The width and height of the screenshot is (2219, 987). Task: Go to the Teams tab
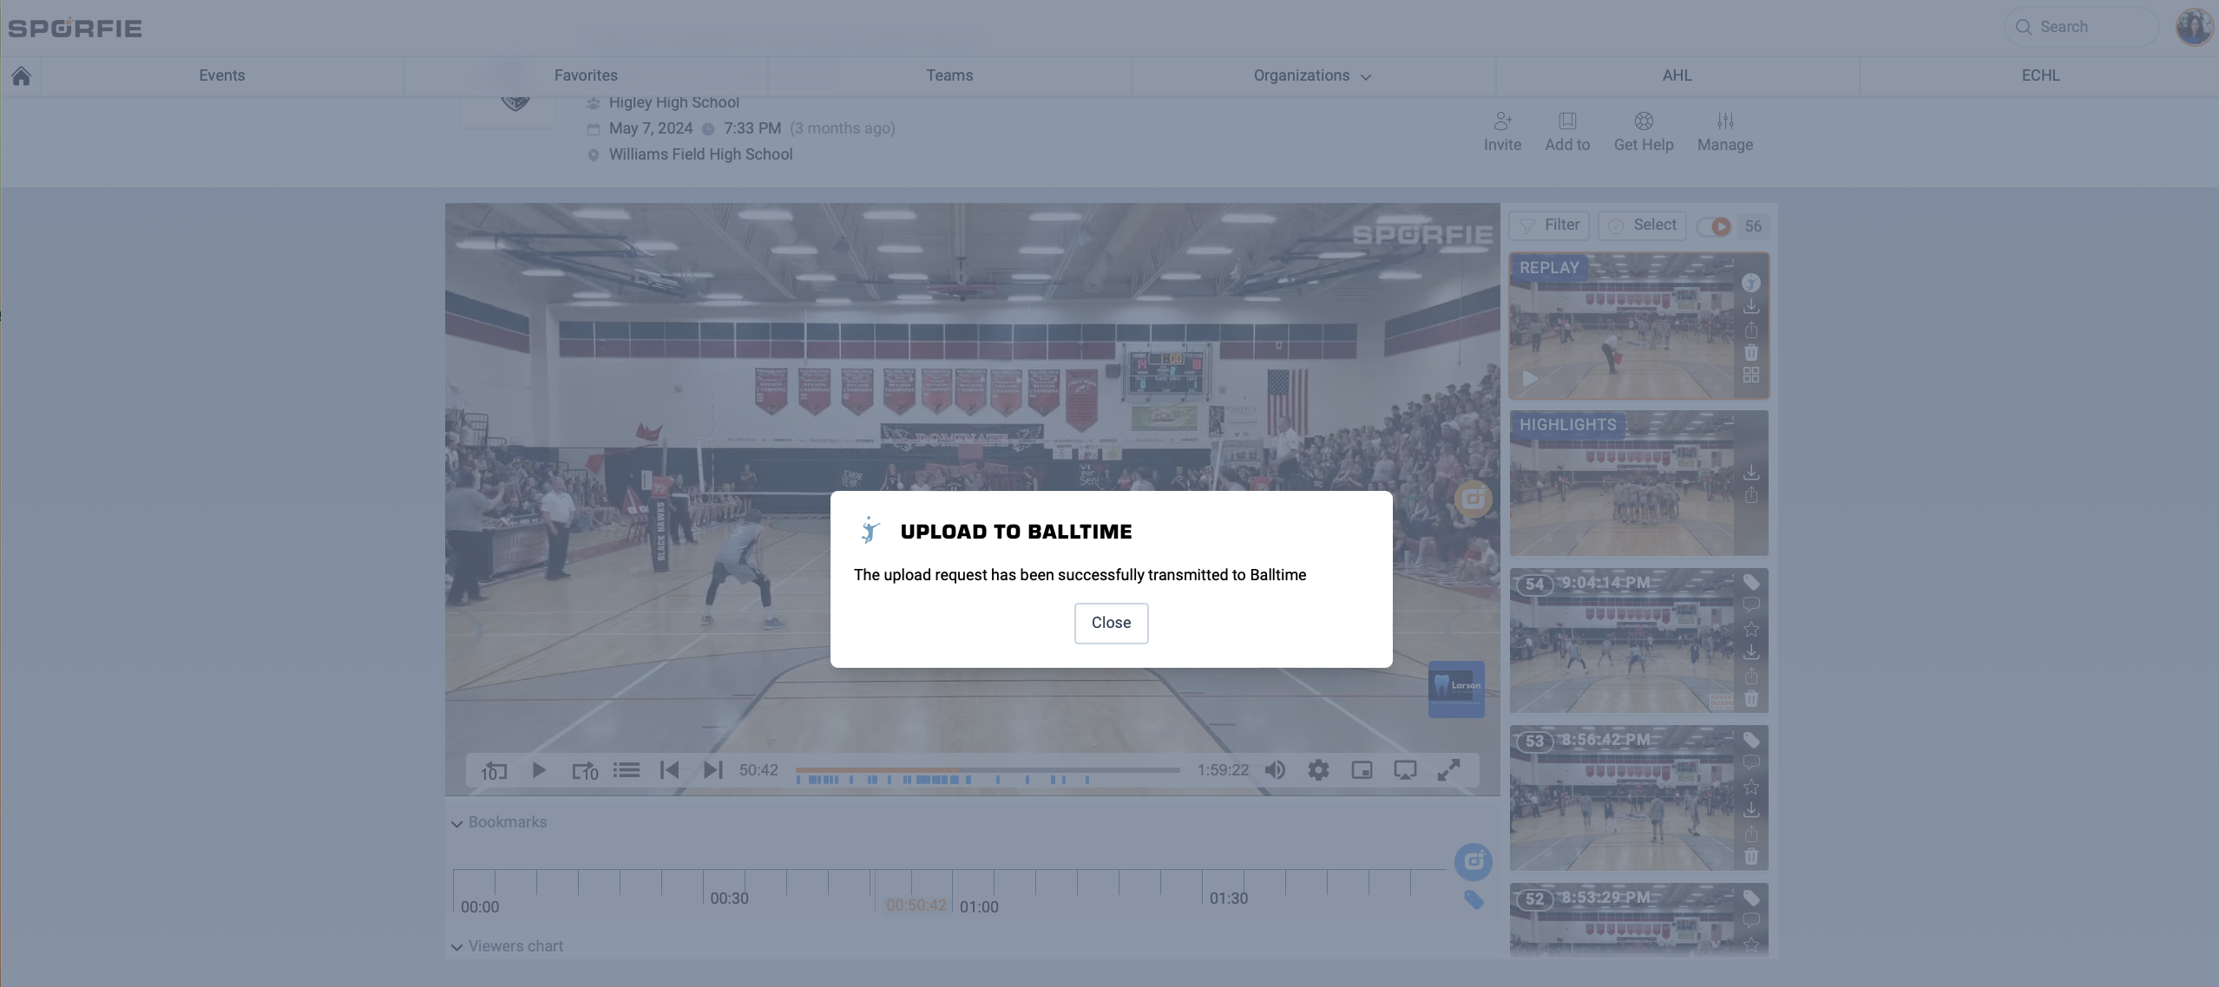pos(949,75)
